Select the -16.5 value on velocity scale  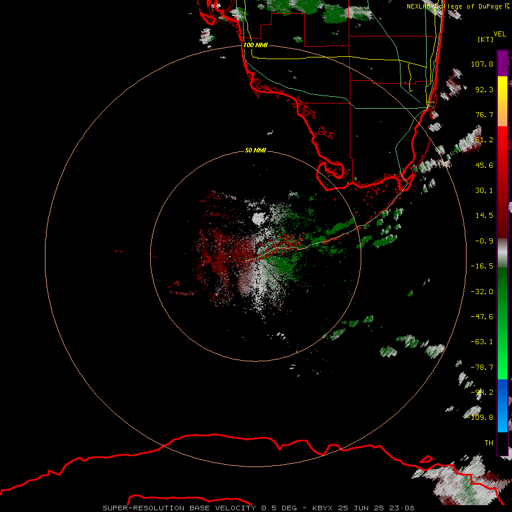point(482,266)
